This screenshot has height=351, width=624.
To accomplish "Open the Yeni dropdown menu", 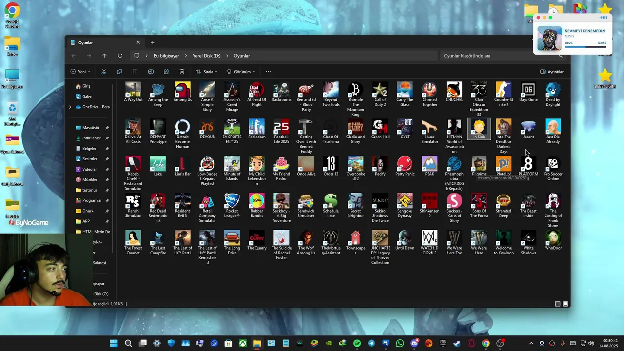I will point(80,72).
